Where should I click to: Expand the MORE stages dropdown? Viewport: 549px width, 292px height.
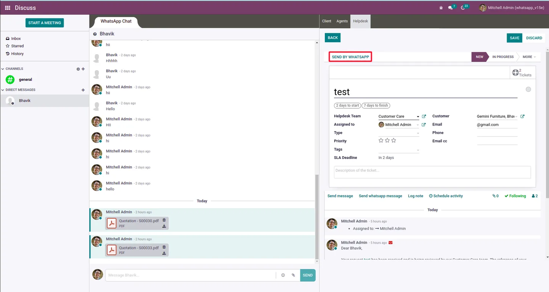coord(529,57)
